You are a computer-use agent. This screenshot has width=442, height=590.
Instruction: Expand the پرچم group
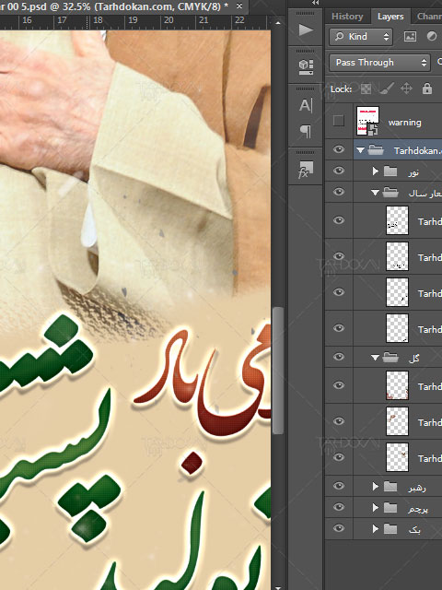click(x=375, y=508)
